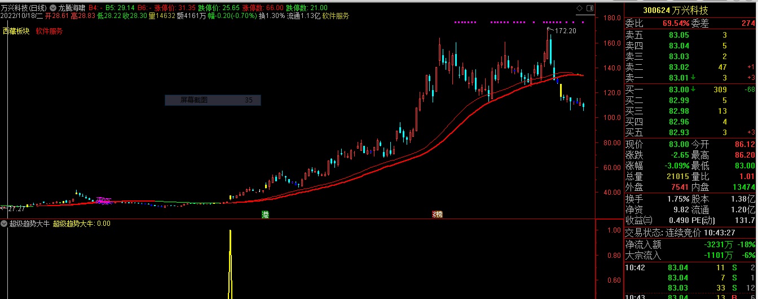Click the 买一 bid price 83.00
758x299 pixels.
pyautogui.click(x=678, y=90)
